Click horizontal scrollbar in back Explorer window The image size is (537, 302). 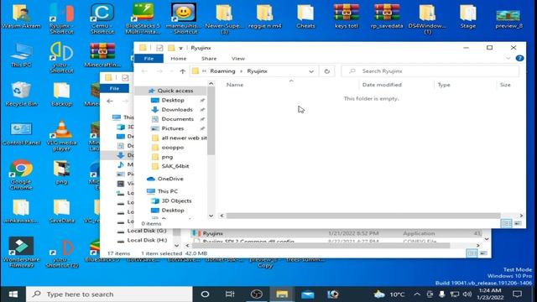point(321,246)
